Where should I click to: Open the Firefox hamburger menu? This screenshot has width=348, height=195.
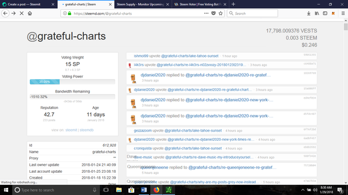tap(343, 13)
